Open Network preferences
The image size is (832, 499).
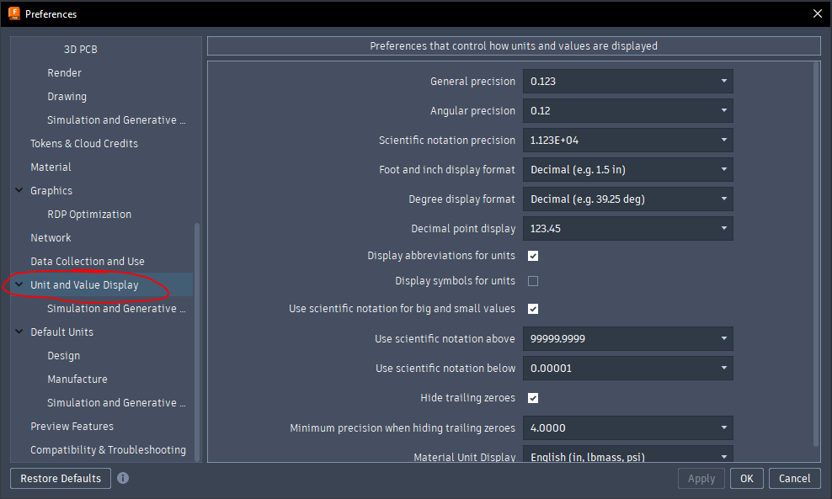(51, 238)
